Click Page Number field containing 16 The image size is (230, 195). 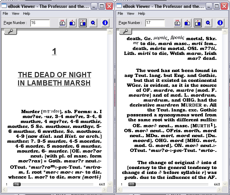[x=40, y=23]
